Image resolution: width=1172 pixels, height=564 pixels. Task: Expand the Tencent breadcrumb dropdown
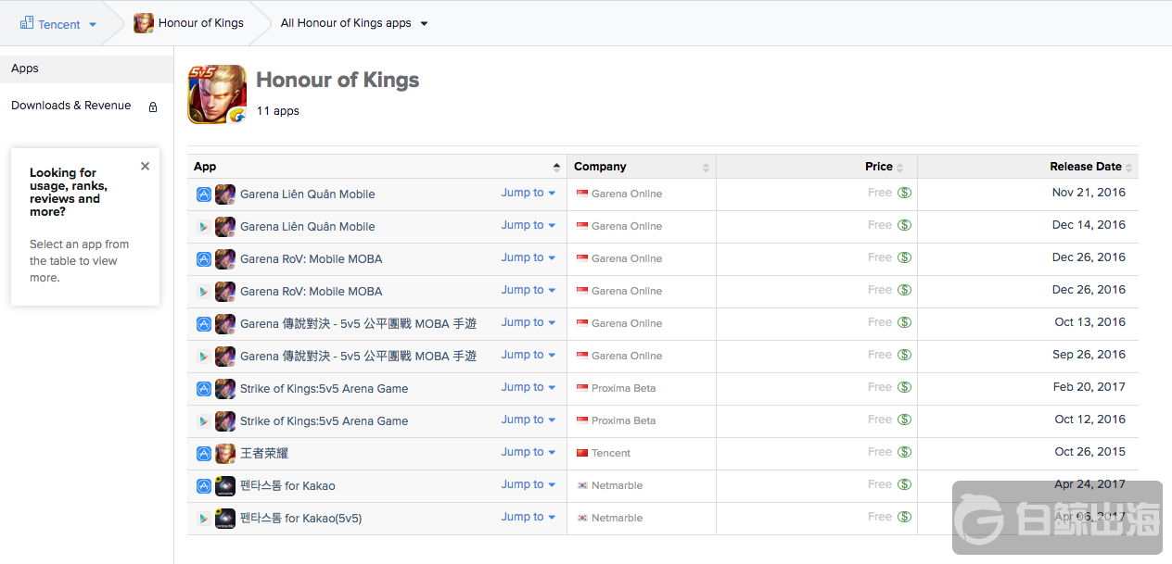coord(93,25)
